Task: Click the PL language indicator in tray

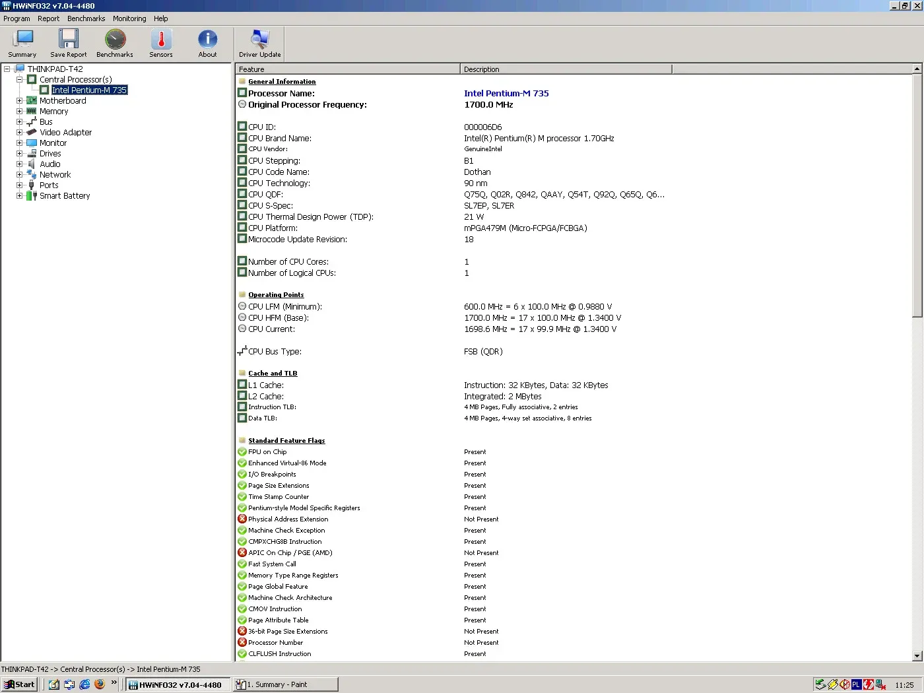Action: 857,684
